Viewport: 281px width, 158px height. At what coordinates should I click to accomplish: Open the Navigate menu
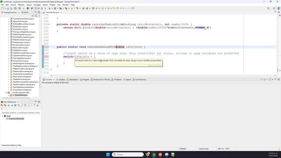click(x=37, y=5)
